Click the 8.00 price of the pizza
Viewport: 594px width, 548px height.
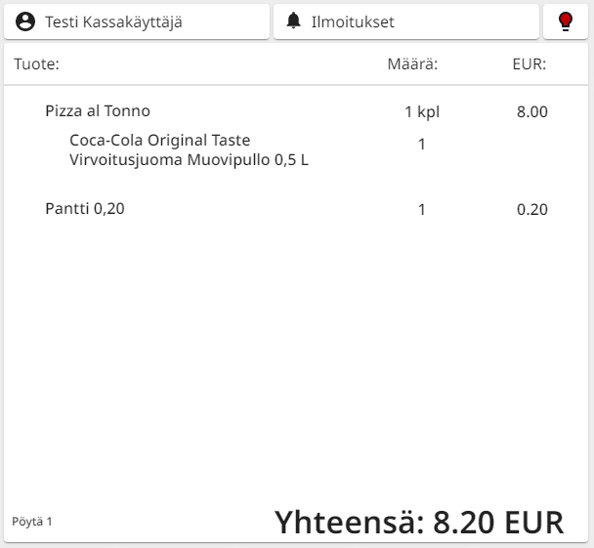(531, 111)
